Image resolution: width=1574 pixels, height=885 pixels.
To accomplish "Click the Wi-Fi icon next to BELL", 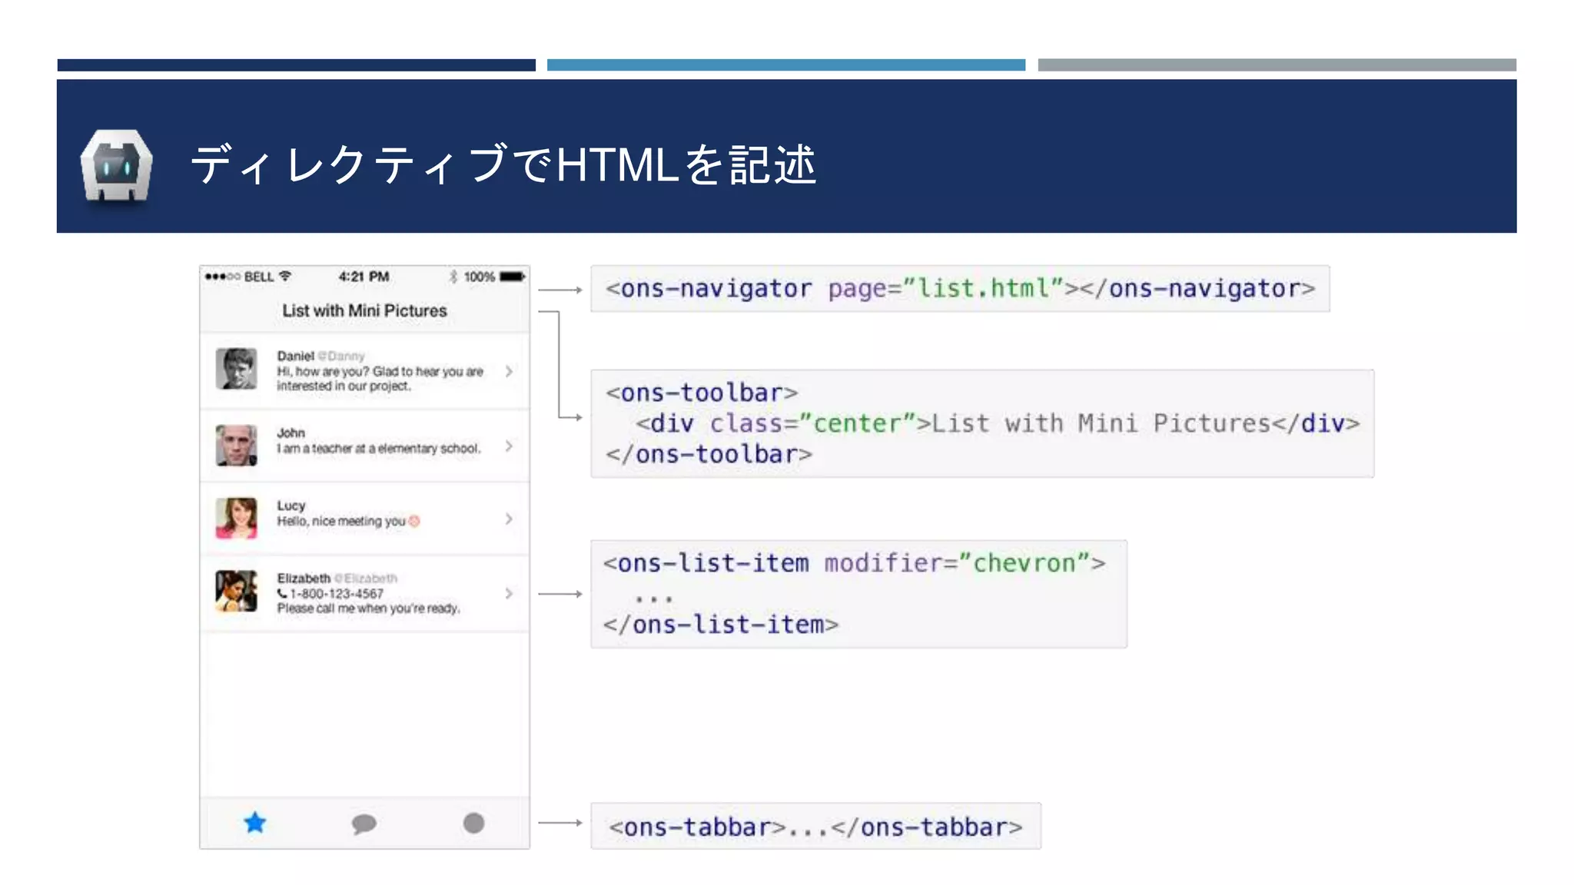I will [x=285, y=276].
